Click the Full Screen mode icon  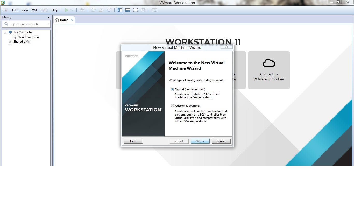[x=136, y=10]
